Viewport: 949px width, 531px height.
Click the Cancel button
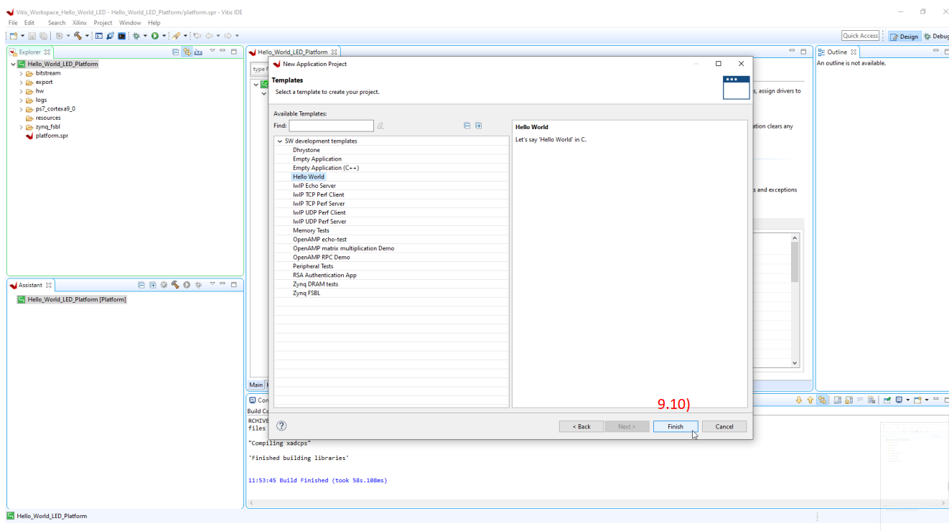[x=724, y=426]
